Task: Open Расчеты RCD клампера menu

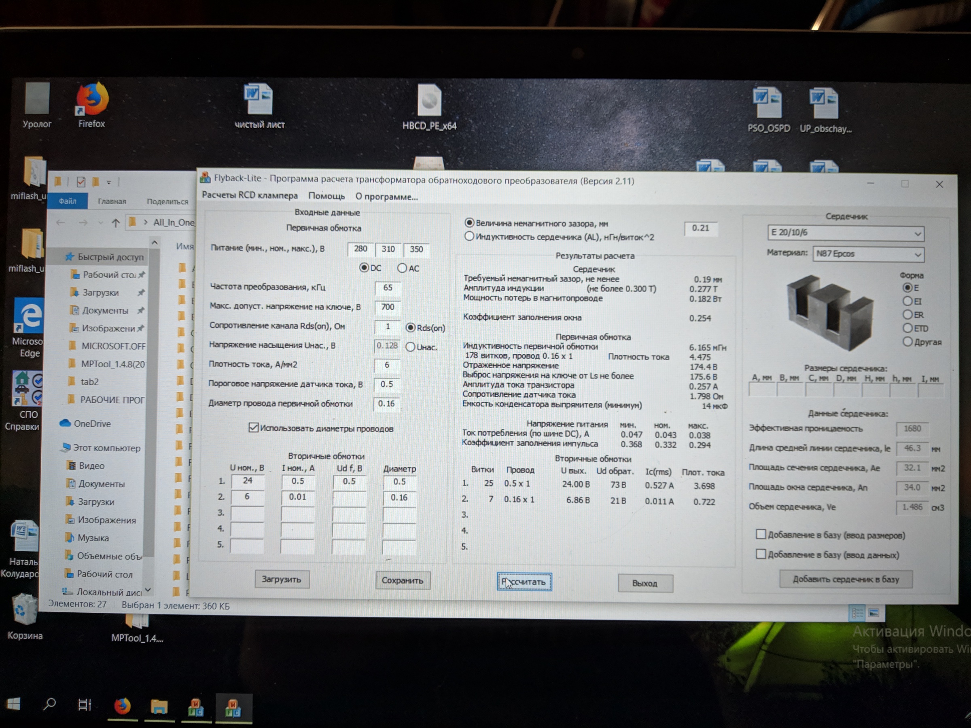Action: [x=250, y=195]
